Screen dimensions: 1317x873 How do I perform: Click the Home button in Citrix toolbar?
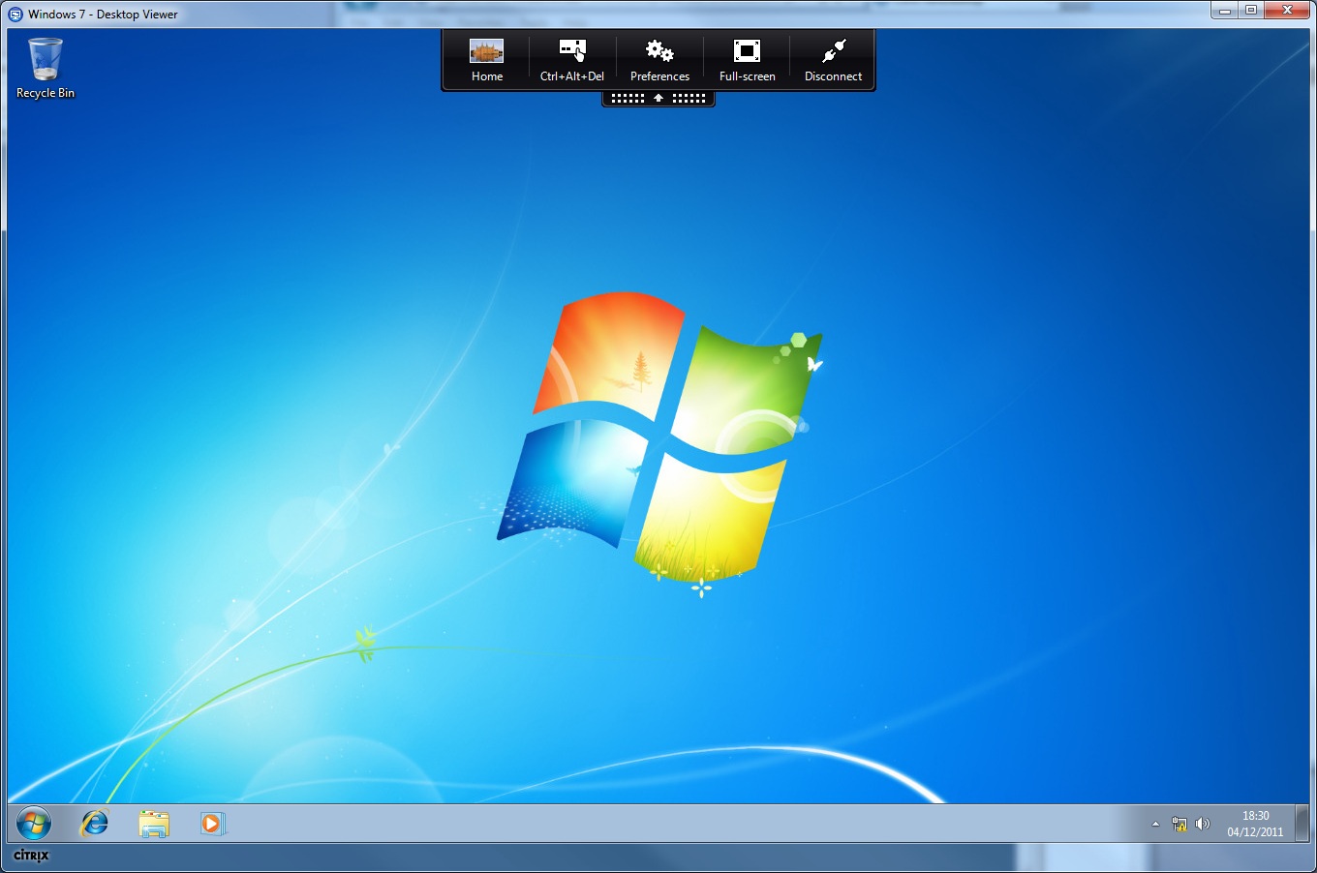[486, 60]
